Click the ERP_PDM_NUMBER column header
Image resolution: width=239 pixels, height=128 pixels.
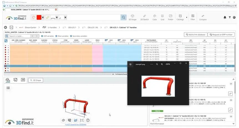[x=19, y=41]
